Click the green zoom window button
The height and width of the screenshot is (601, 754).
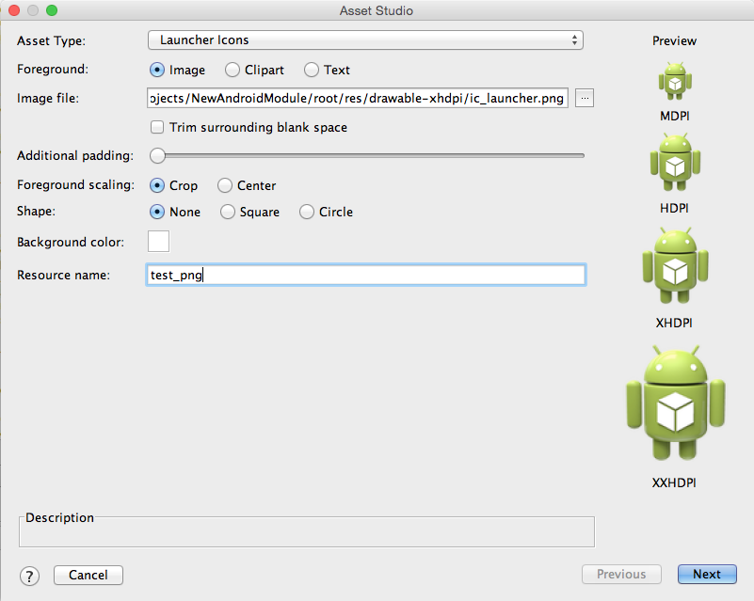(x=52, y=10)
